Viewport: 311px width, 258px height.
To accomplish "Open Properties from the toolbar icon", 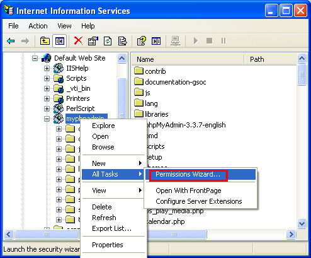I will 93,41.
